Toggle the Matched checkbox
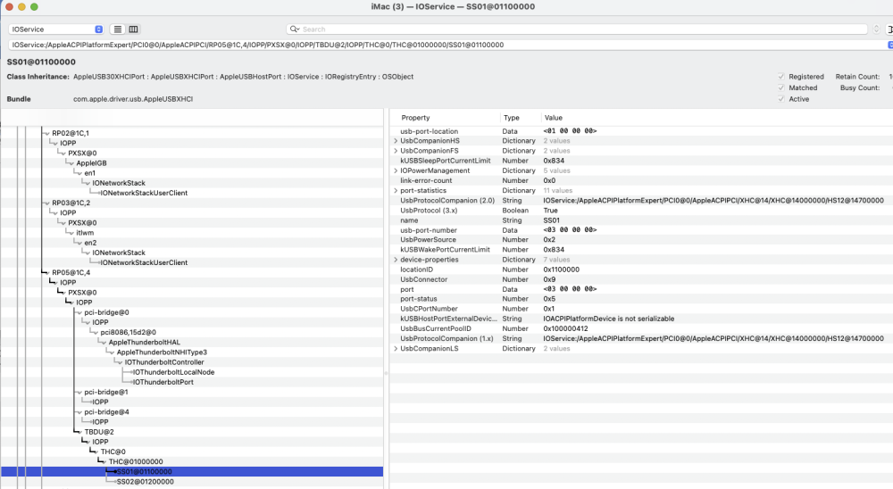This screenshot has height=489, width=893. tap(781, 87)
